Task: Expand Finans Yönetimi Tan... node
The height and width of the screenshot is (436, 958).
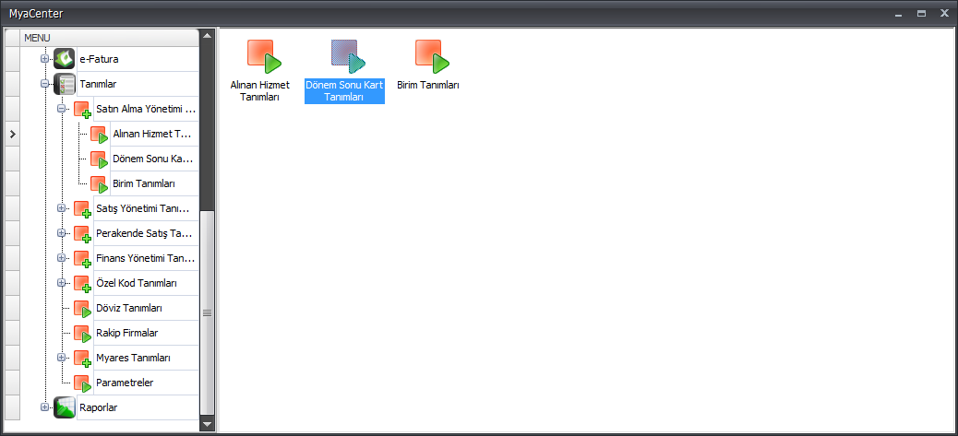Action: click(61, 258)
